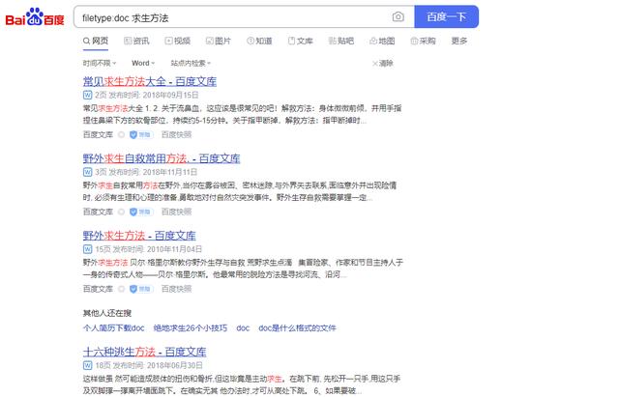Click date text 2010年11月04日
Image resolution: width=619 pixels, height=397 pixels.
coord(174,249)
